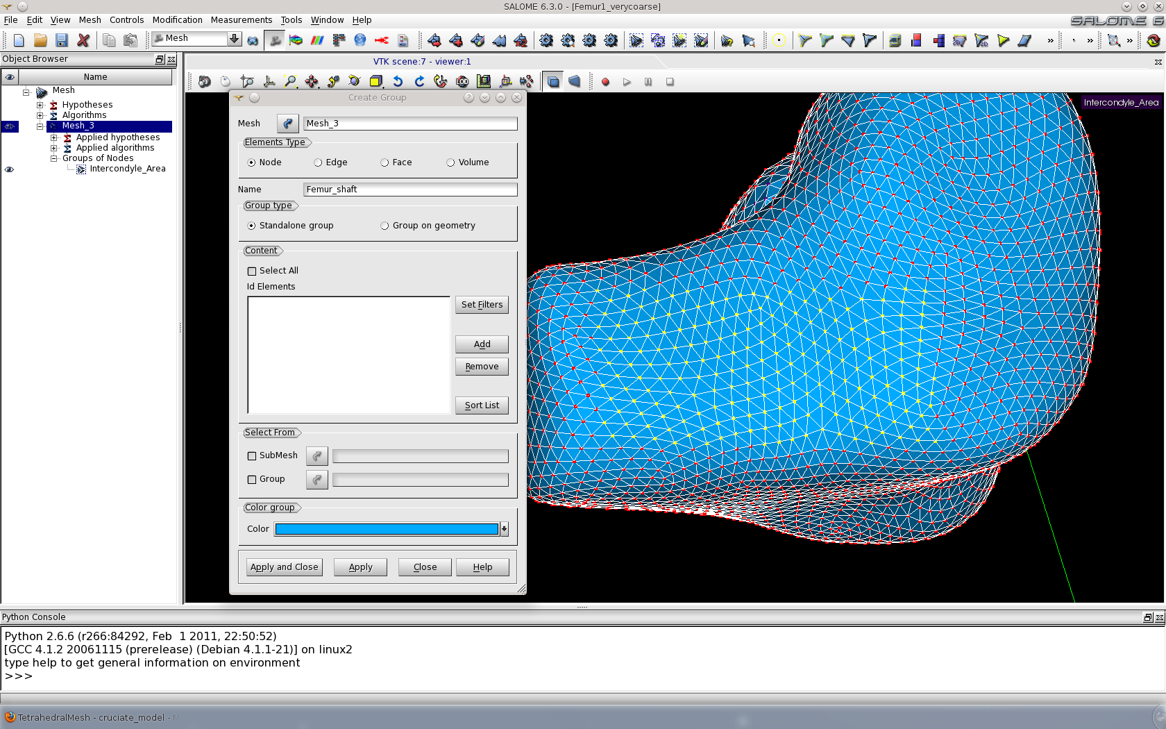Image resolution: width=1166 pixels, height=729 pixels.
Task: Open the color dropdown arrow beside Color swatch
Action: (505, 529)
